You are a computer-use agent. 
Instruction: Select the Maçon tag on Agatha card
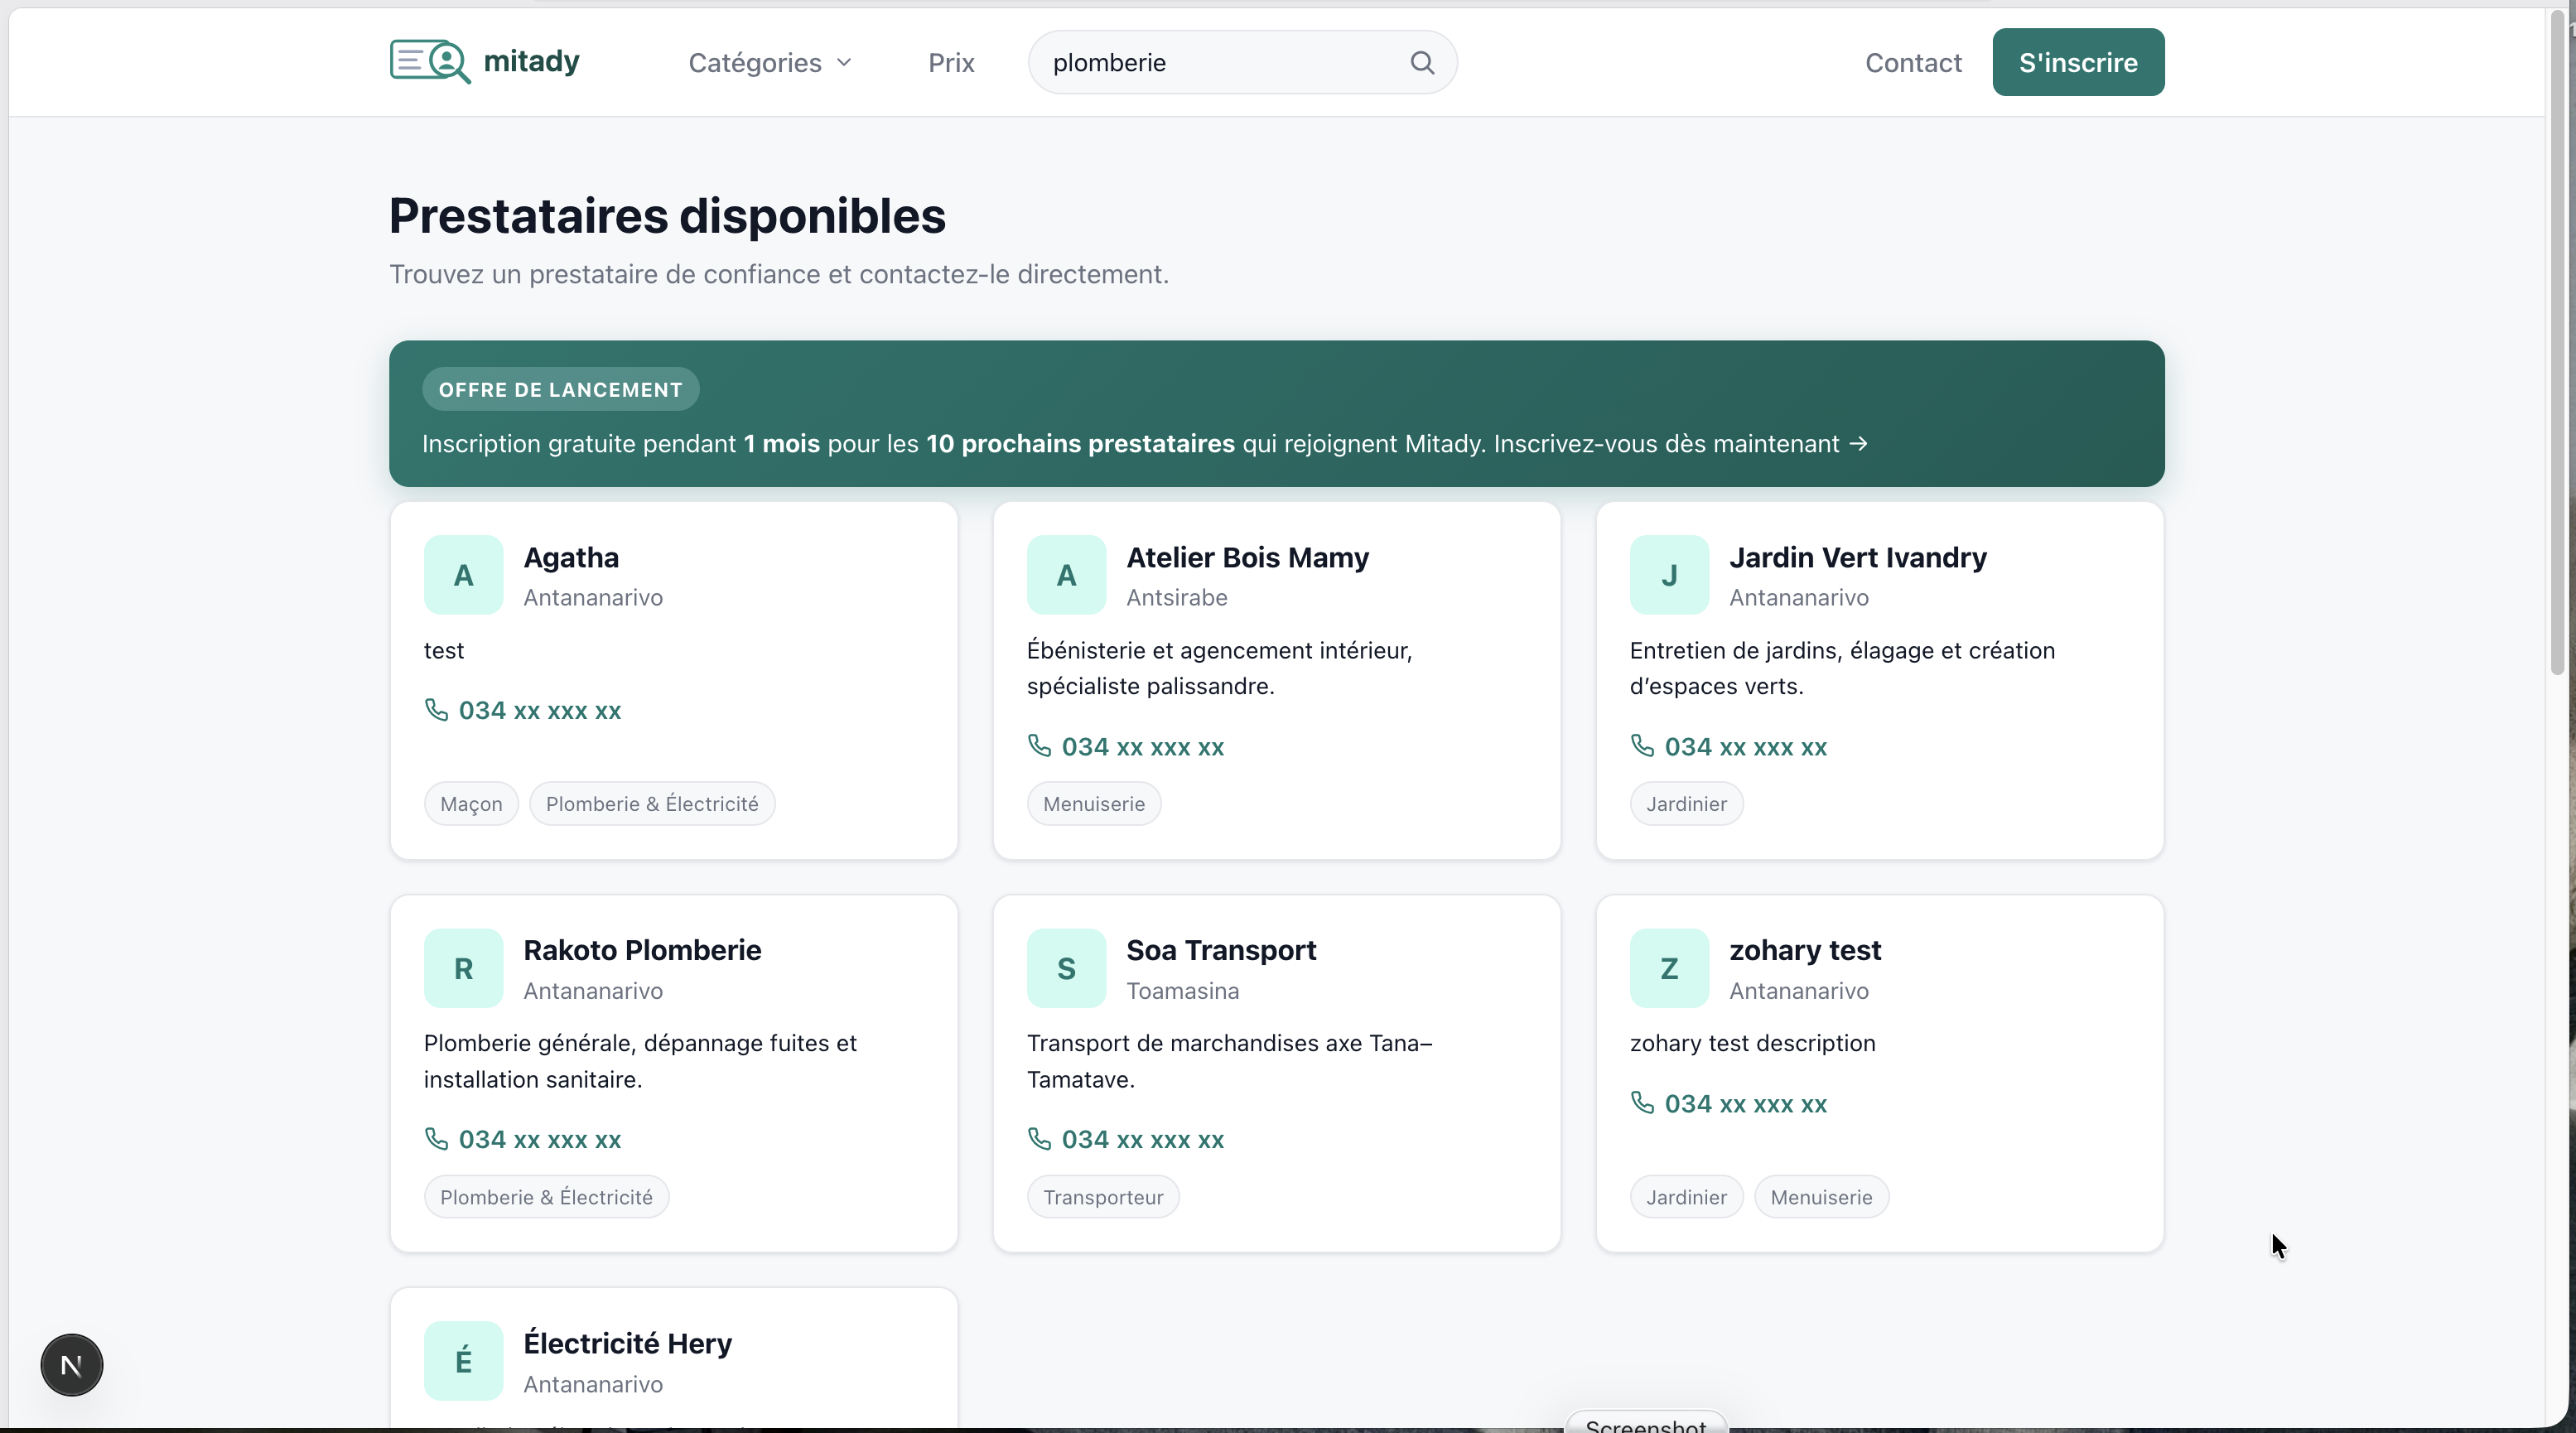[471, 804]
